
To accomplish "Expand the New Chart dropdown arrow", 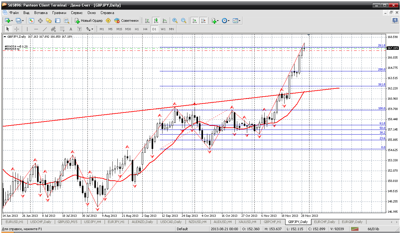I will [x=12, y=21].
